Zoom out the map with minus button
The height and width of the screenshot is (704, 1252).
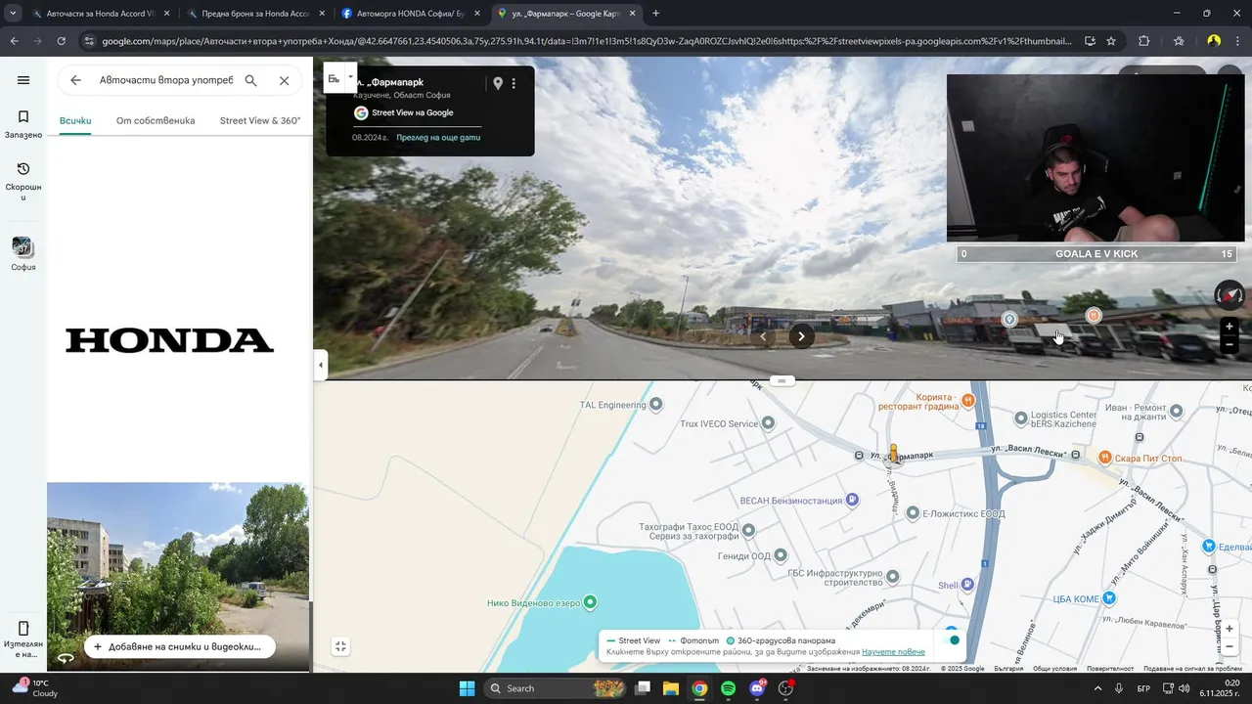(1230, 646)
